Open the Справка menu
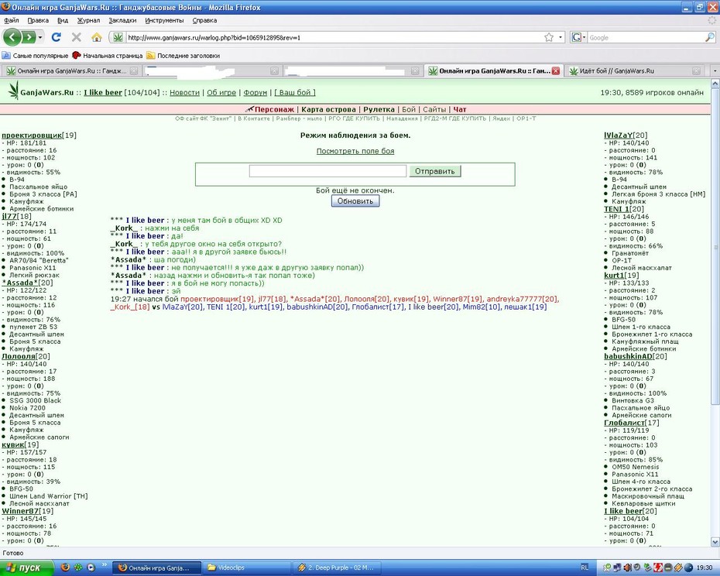 [x=204, y=20]
